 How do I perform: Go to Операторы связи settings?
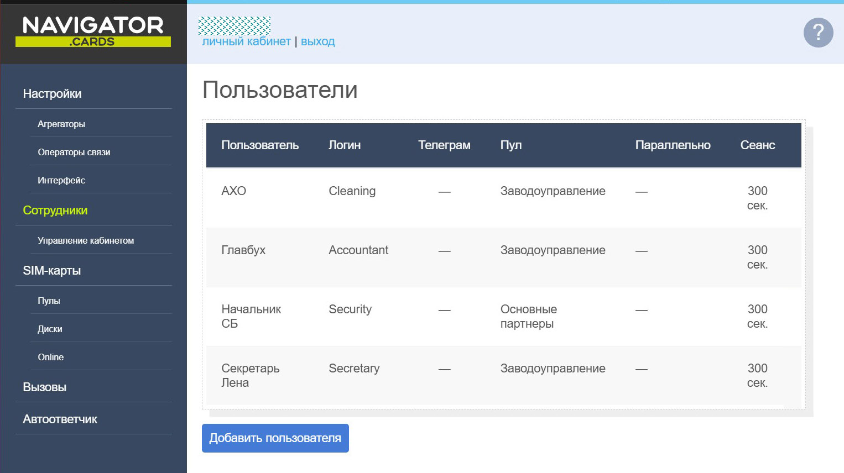tap(74, 153)
